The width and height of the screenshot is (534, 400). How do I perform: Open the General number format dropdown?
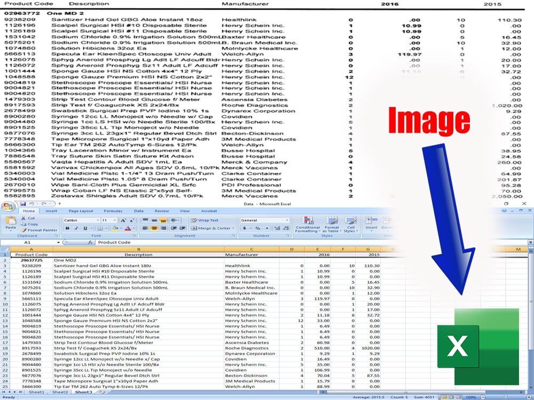(x=287, y=220)
